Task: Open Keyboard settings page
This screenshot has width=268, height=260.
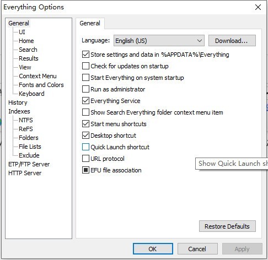Action: 31,94
